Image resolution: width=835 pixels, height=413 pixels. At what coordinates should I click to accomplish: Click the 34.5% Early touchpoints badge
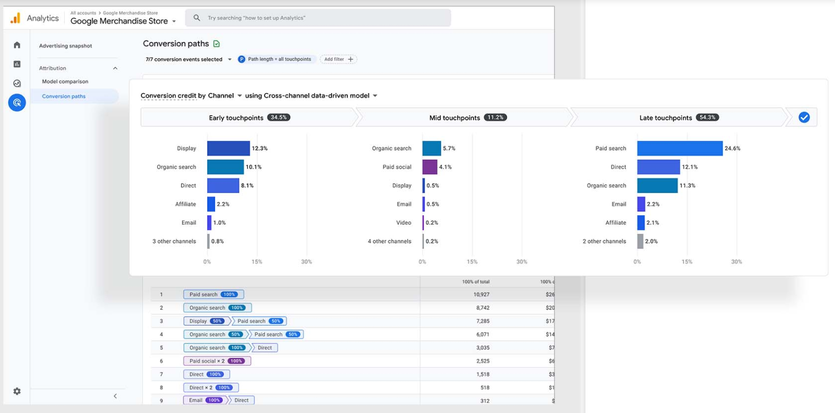(279, 117)
